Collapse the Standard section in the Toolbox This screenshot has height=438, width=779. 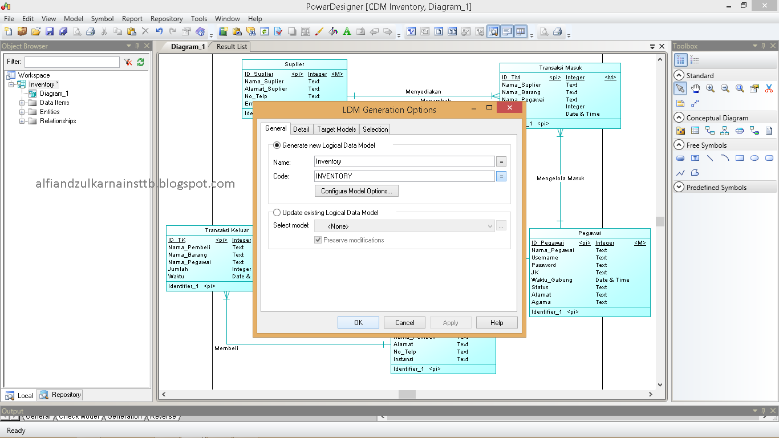(678, 75)
